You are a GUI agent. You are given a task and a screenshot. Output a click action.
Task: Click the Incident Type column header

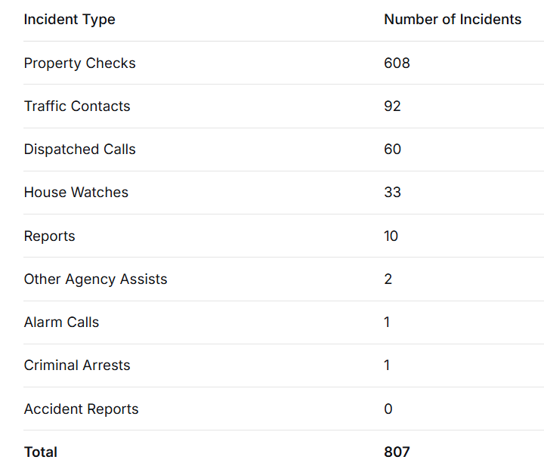[70, 20]
